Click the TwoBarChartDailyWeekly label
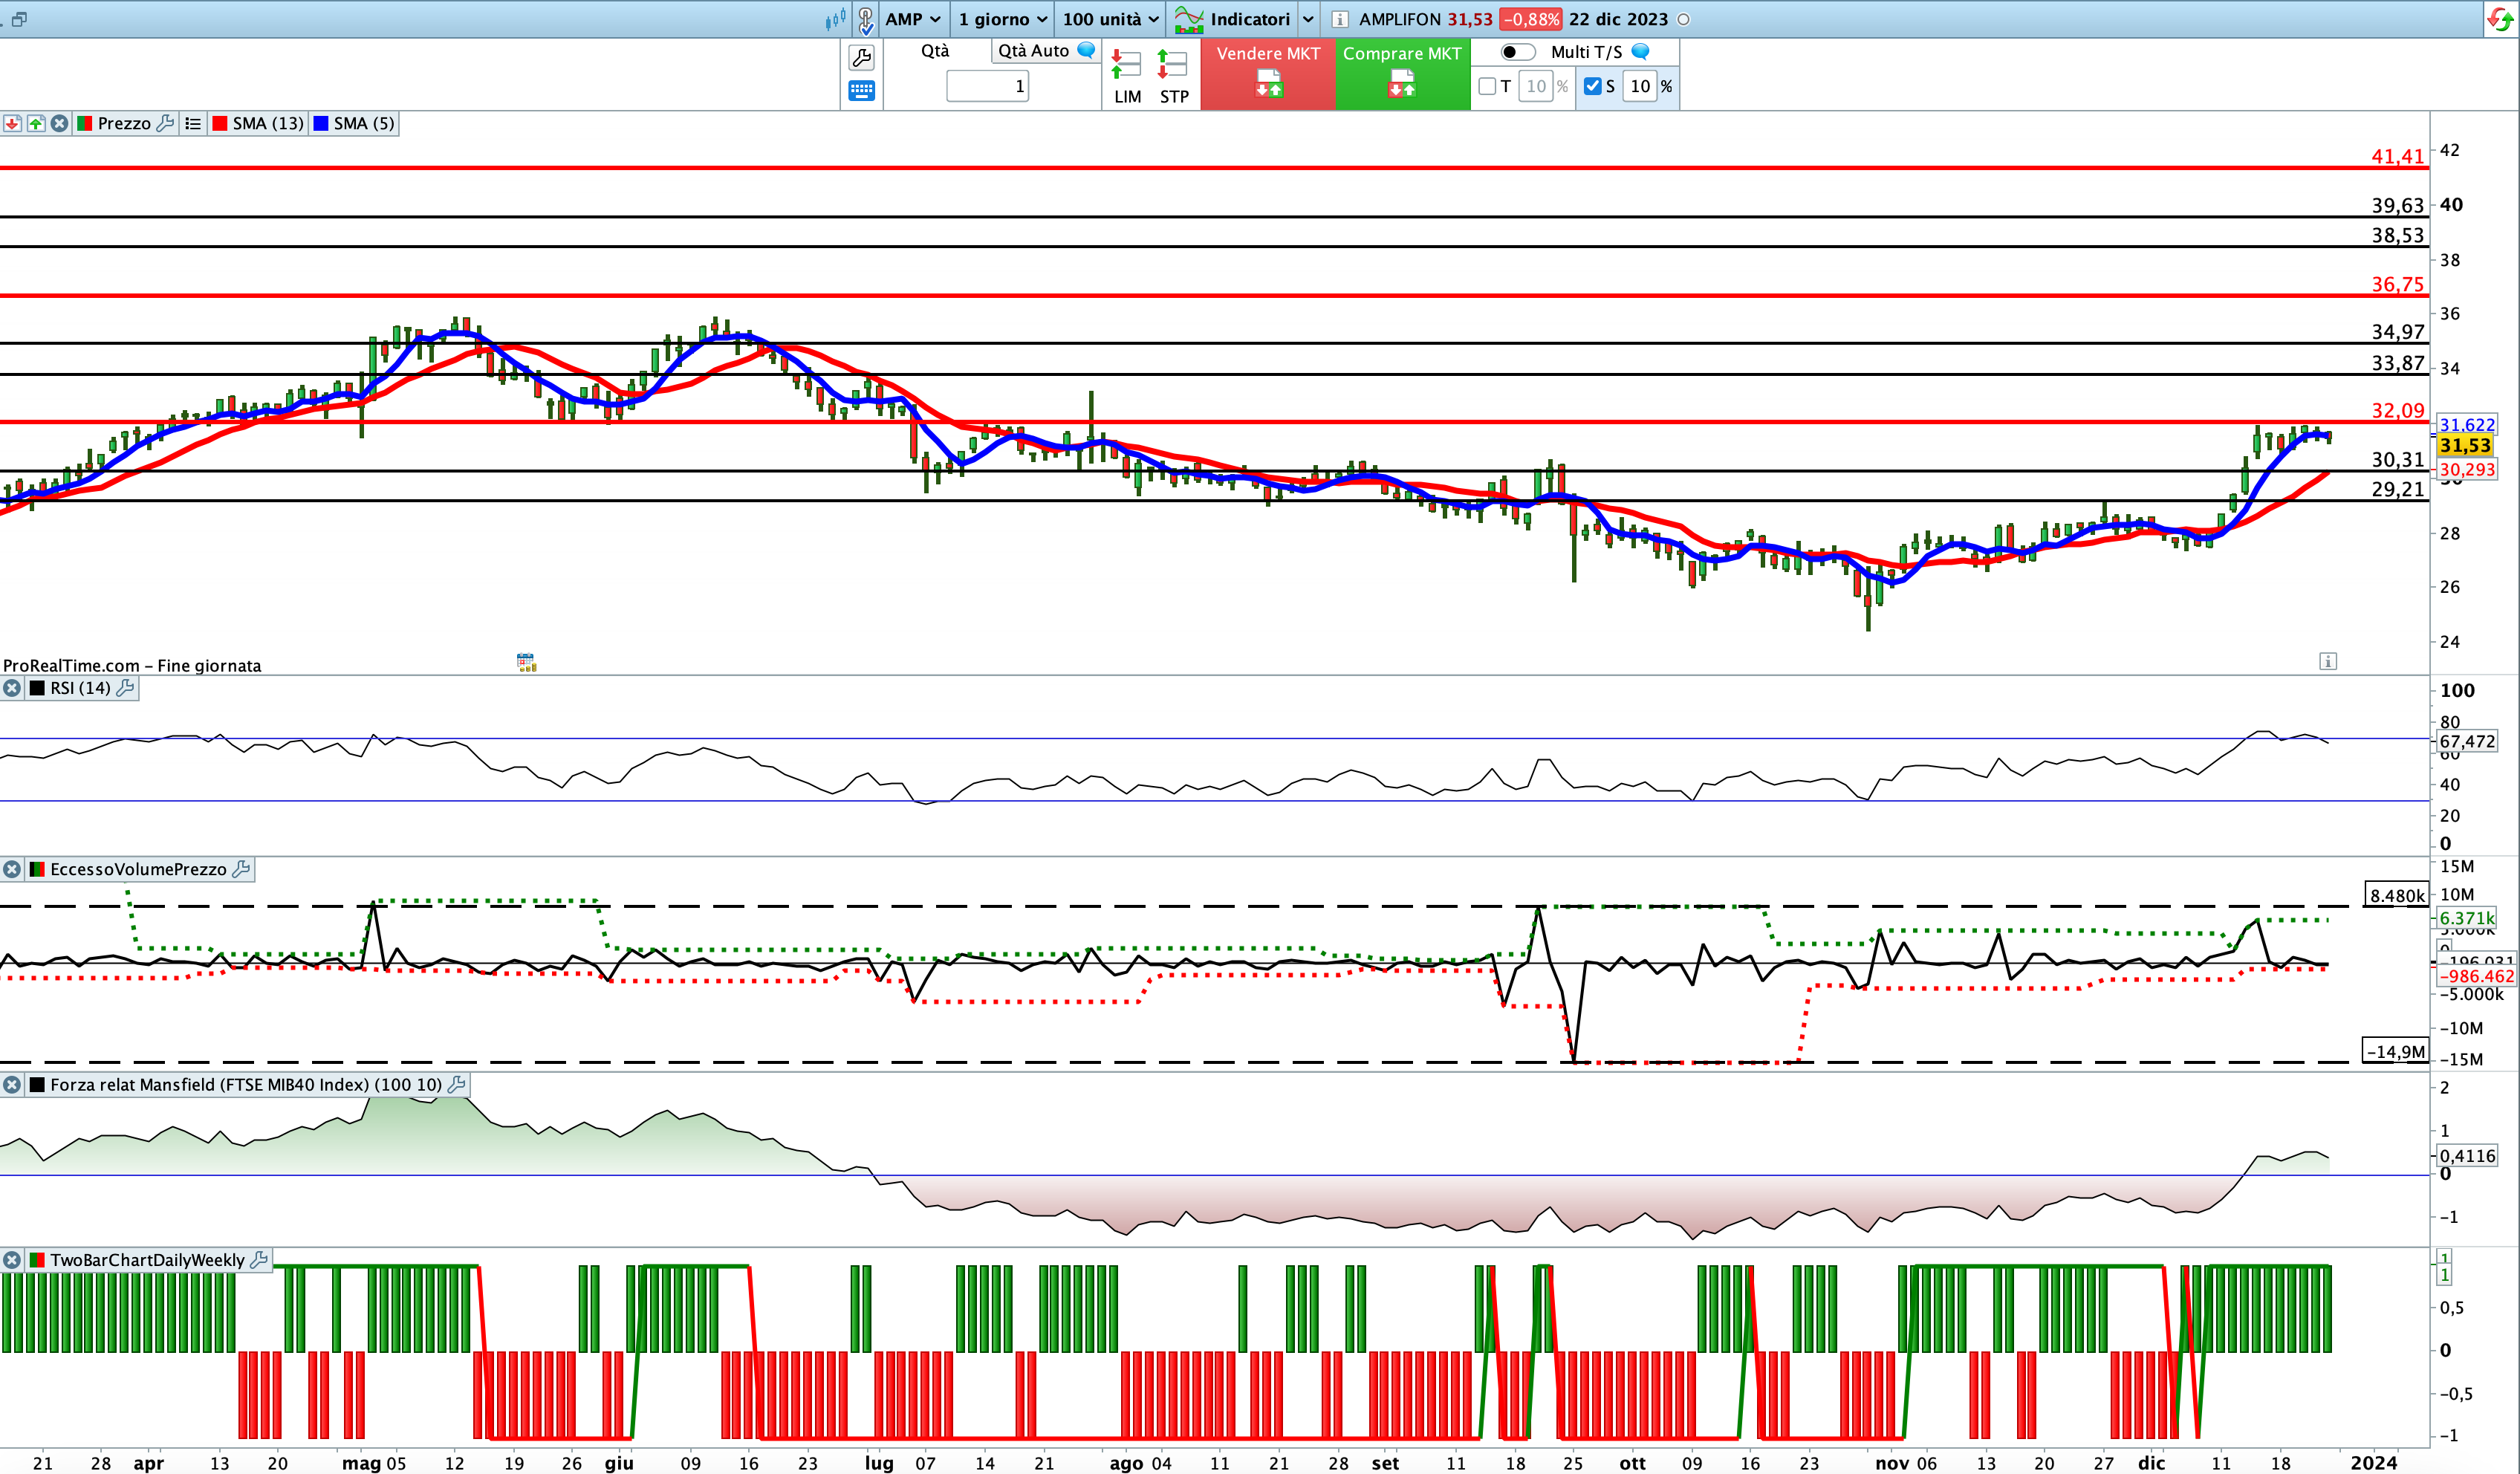This screenshot has width=2520, height=1474. pos(147,1260)
